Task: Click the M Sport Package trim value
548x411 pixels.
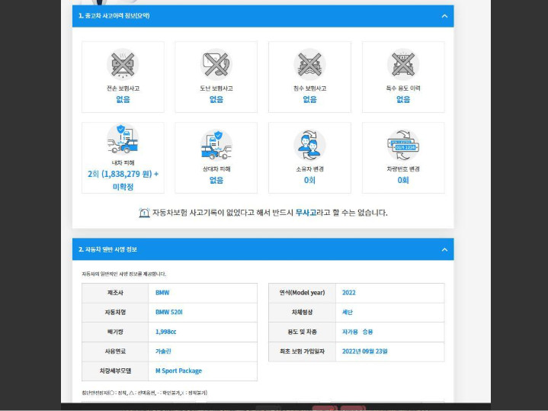Action: pos(178,371)
